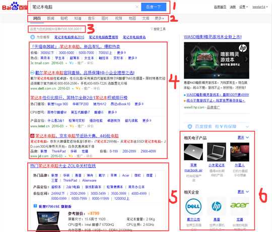
Task: Click the Alienware brand link
Action: tap(89, 180)
